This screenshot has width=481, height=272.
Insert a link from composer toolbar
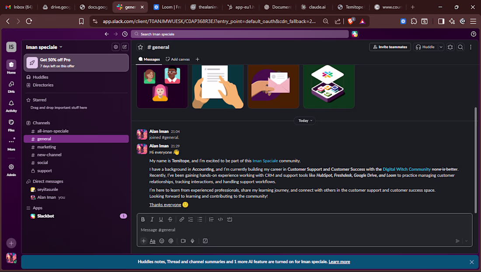point(181,219)
